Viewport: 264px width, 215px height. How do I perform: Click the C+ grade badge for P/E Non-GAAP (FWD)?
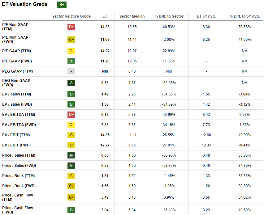click(x=71, y=40)
